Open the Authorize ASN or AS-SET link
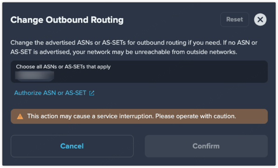Image resolution: width=278 pixels, height=168 pixels. (x=54, y=93)
